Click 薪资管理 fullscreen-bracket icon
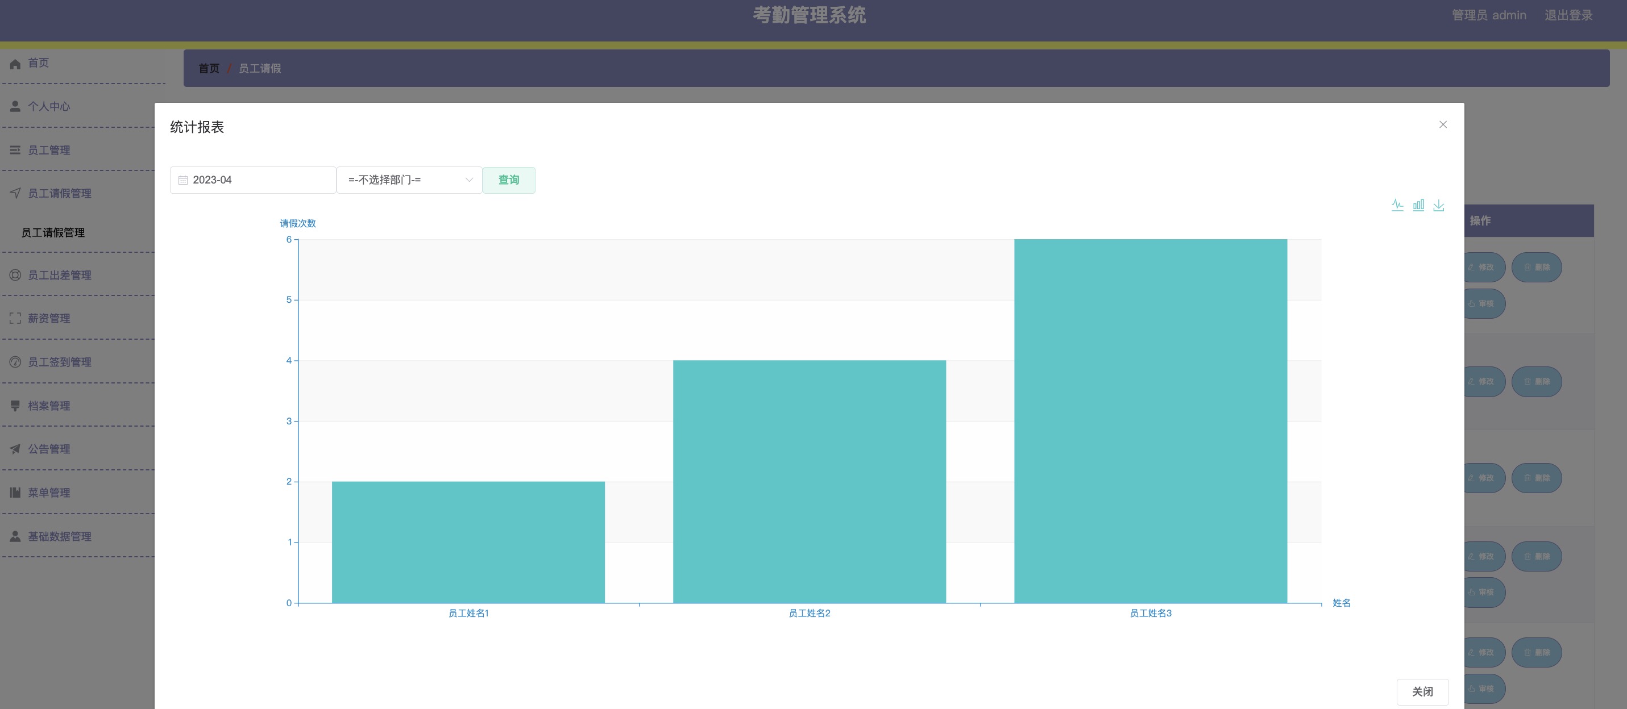 click(x=15, y=318)
